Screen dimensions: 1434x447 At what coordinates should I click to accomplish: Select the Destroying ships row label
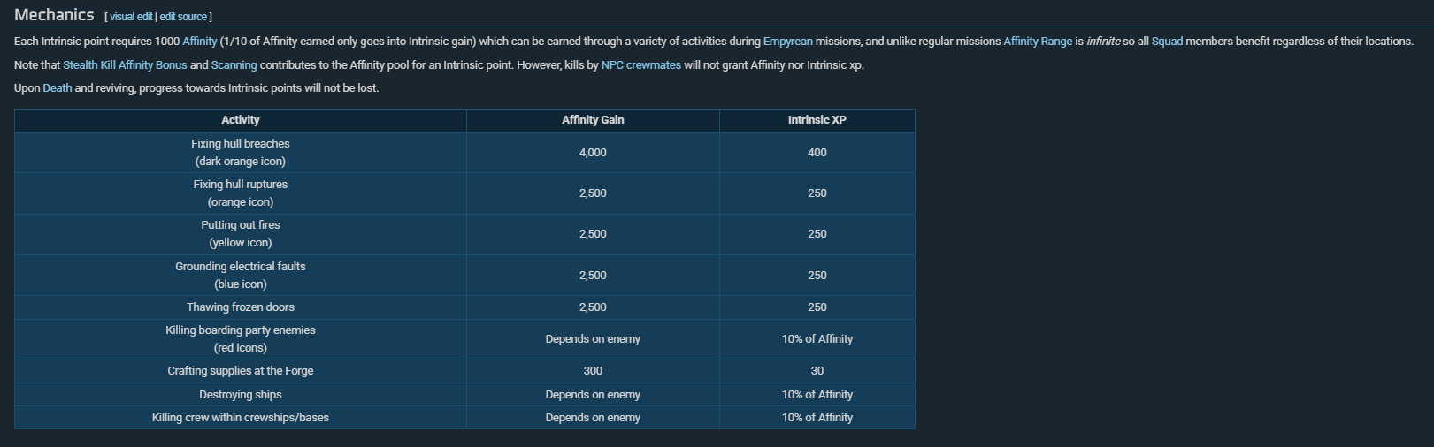241,395
